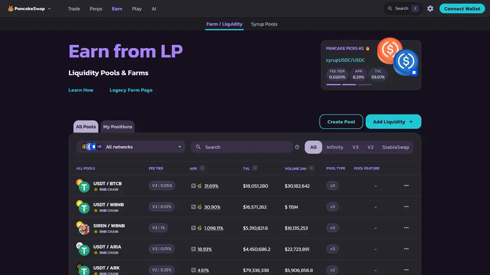This screenshot has width=490, height=275.
Task: Click the farm leaf icon in SIREN / WBNB row
Action: point(199,228)
